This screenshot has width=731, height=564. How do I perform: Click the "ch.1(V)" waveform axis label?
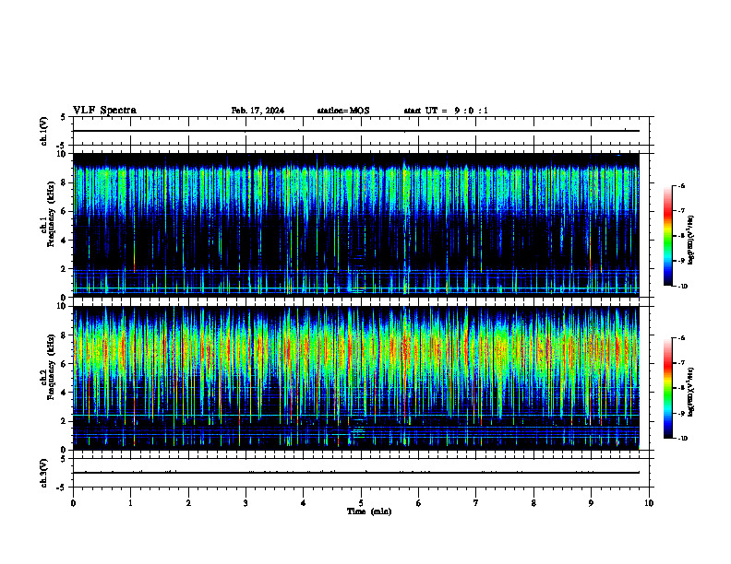tap(44, 131)
